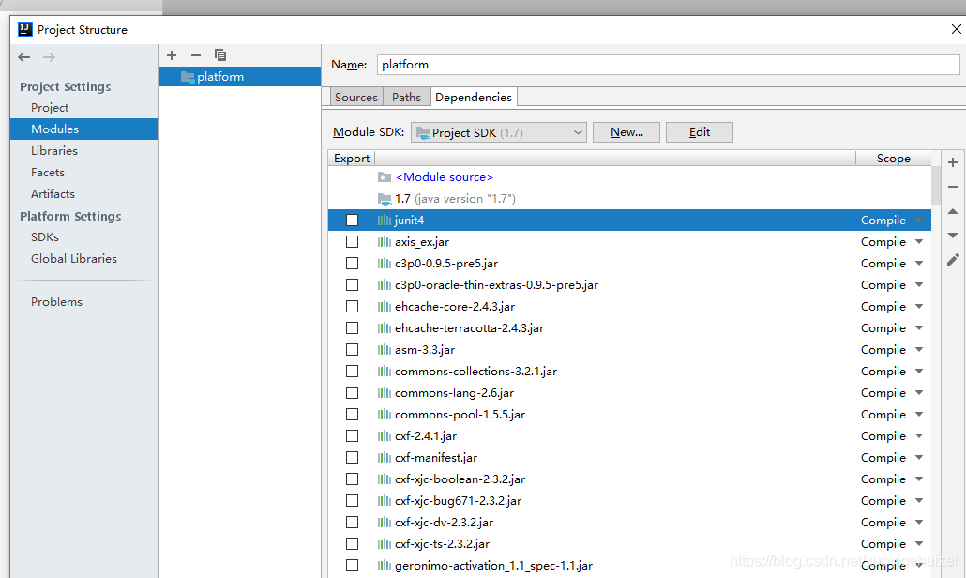This screenshot has height=578, width=966.
Task: Toggle export checkbox for cxf-xjc-bug671-2.3.2.jar
Action: click(x=352, y=500)
